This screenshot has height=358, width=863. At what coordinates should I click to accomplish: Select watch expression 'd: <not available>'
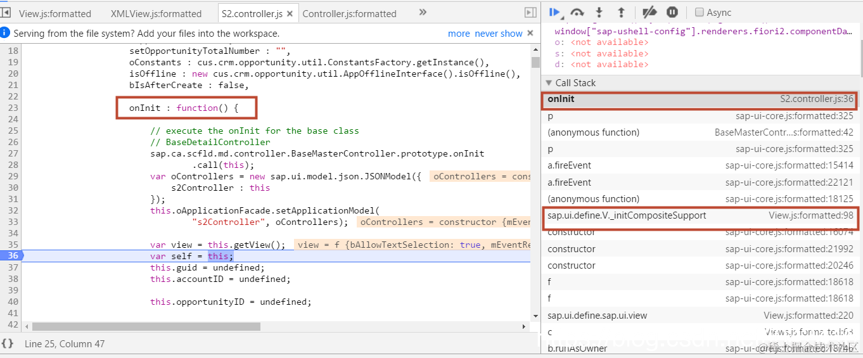click(601, 64)
